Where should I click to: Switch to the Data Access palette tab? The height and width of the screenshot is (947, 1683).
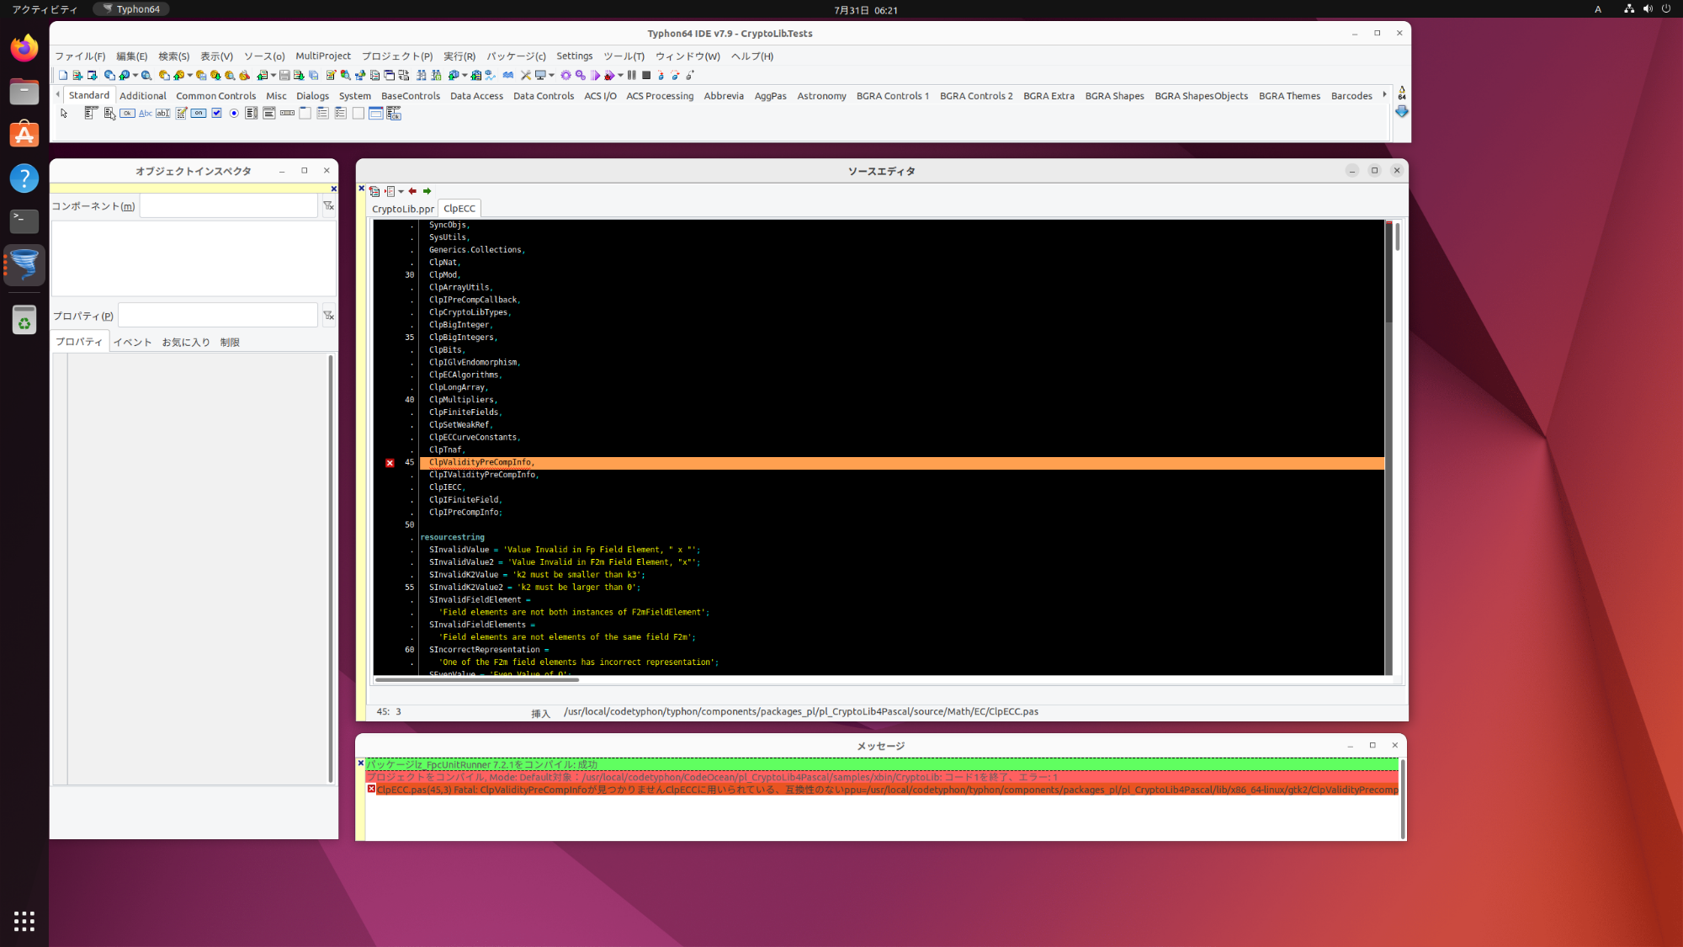pyautogui.click(x=476, y=96)
